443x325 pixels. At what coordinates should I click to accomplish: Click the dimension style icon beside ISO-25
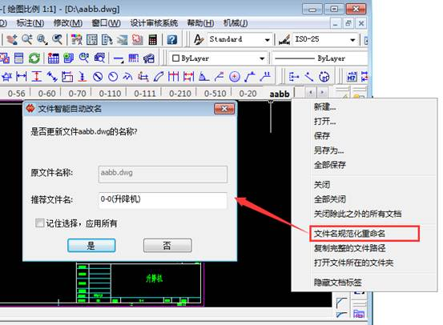[x=284, y=39]
